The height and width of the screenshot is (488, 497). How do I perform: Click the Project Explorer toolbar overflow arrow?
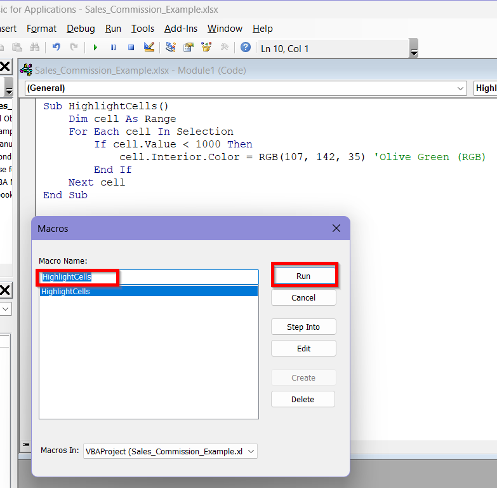[9, 86]
